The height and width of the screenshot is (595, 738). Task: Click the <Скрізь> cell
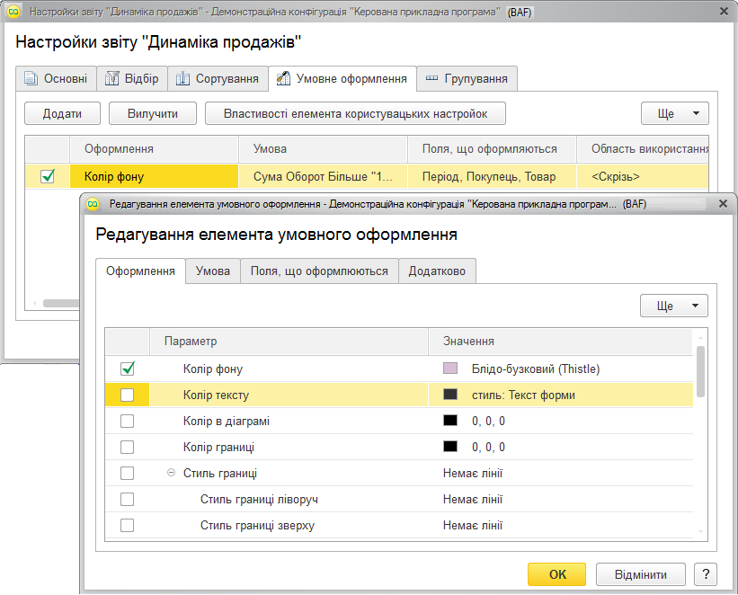643,176
